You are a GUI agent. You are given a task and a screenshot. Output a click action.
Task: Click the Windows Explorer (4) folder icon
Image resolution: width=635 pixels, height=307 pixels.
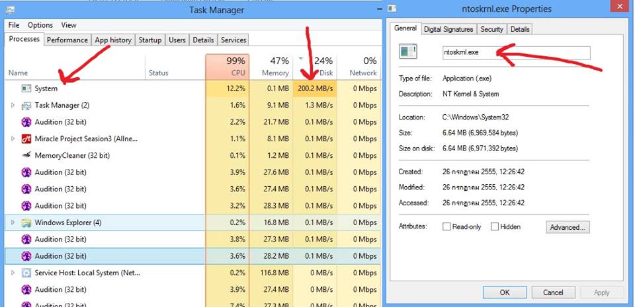point(26,222)
